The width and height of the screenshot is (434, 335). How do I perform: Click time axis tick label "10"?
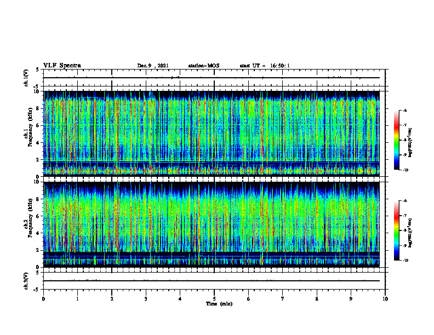pos(385,299)
